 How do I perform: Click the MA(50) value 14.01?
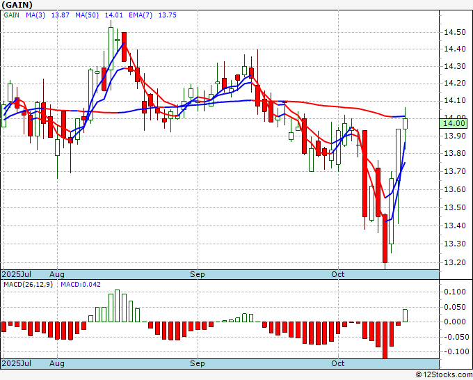[113, 15]
